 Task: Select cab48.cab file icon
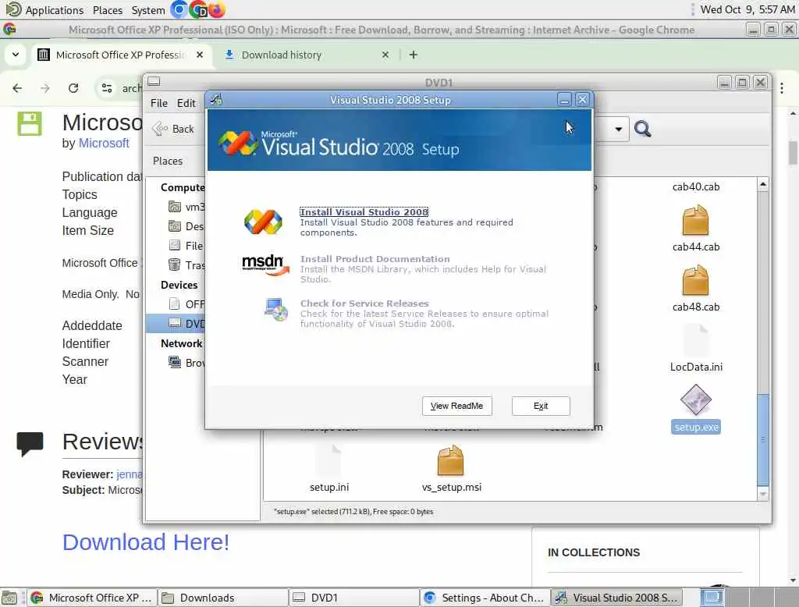[695, 280]
